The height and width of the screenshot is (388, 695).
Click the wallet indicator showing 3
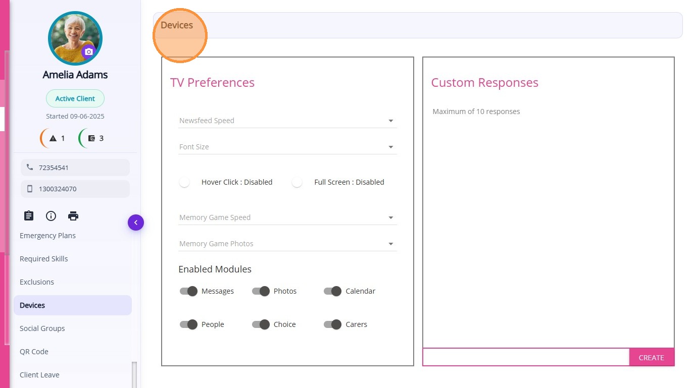92,138
